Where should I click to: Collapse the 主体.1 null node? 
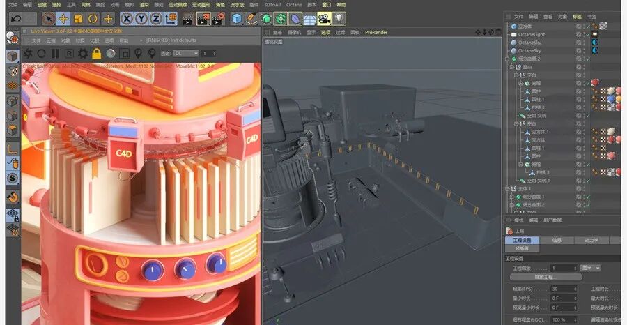point(508,189)
